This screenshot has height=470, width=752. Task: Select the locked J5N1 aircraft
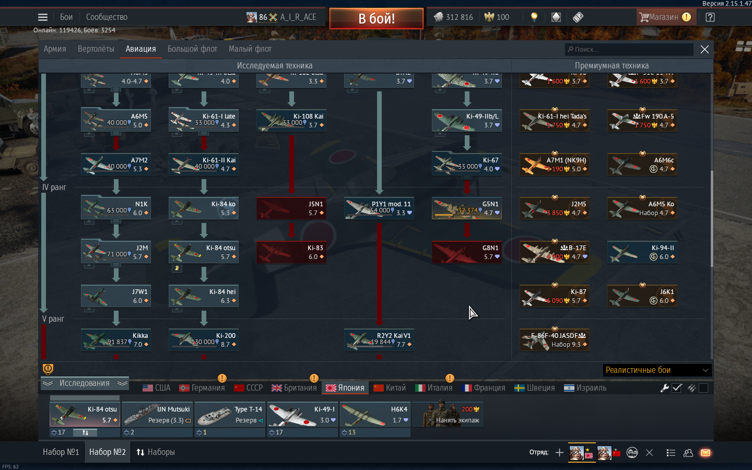[291, 208]
